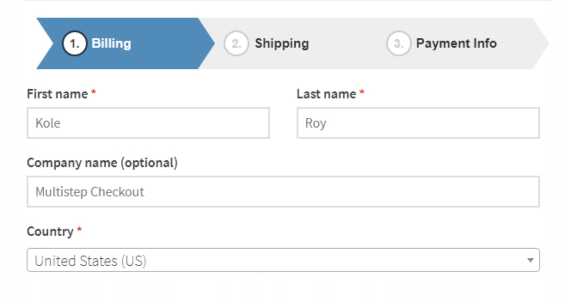Click into the Last name field

(417, 123)
